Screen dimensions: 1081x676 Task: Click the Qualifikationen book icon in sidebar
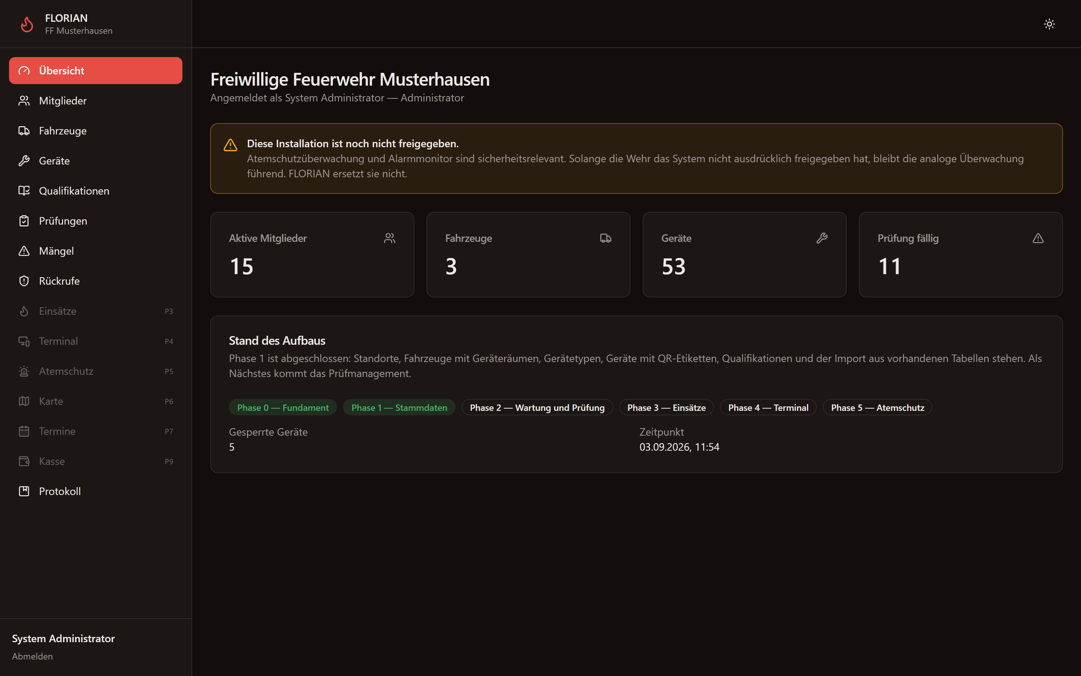(x=24, y=191)
